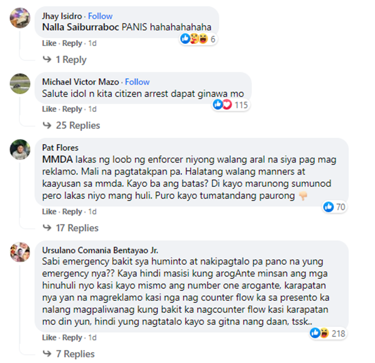Expand the 7 Replies thread

point(68,354)
